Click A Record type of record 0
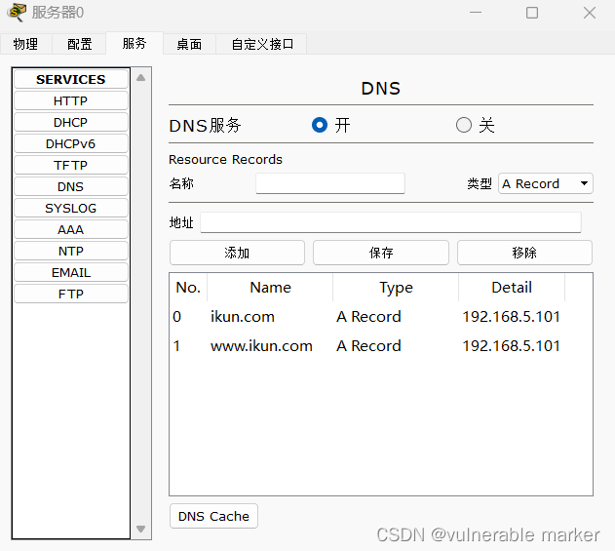The width and height of the screenshot is (615, 551). coord(368,317)
